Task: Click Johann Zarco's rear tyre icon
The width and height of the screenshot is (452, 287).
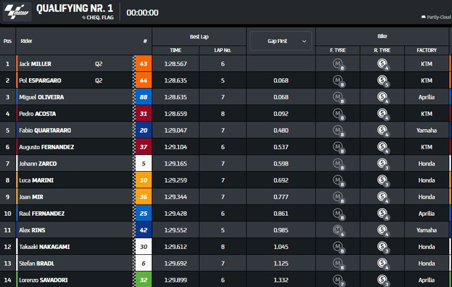Action: click(x=383, y=164)
